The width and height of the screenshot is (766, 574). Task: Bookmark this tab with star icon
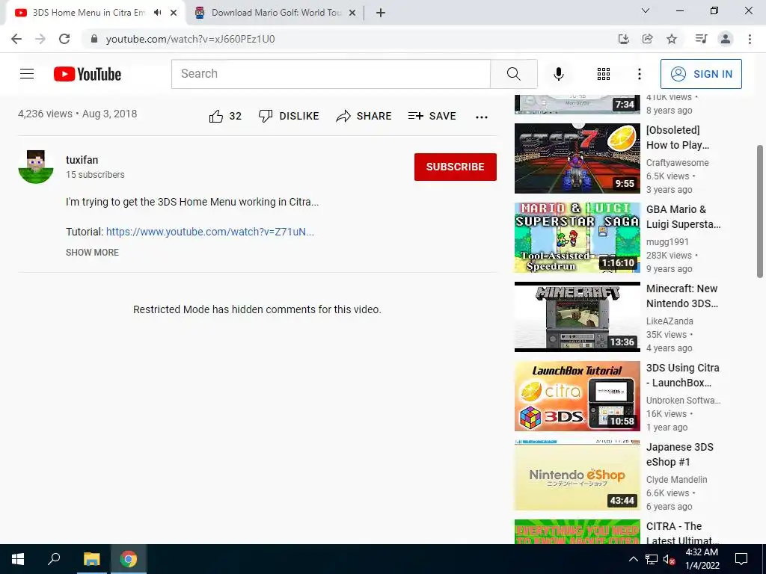(672, 39)
